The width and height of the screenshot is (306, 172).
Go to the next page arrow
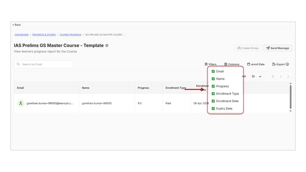(x=288, y=76)
